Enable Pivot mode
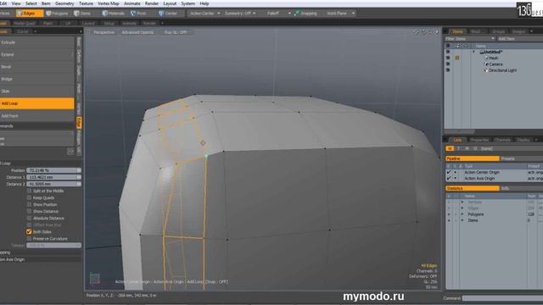The width and height of the screenshot is (543, 305). (138, 14)
